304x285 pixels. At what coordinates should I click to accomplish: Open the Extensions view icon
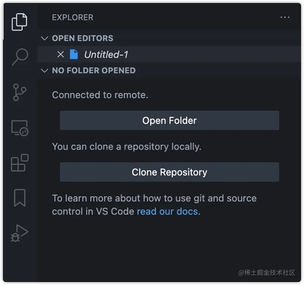pos(20,163)
